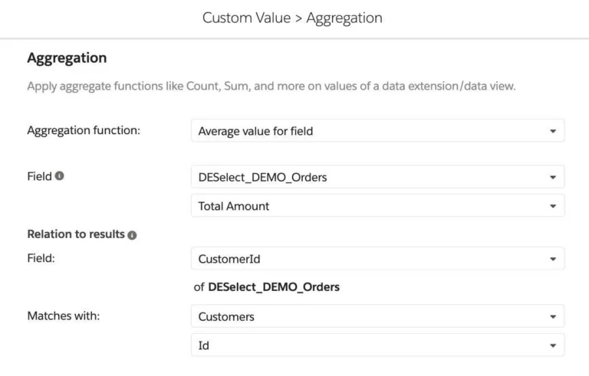Click the caret arrow on first DESelect_DEMO_Orders dropdown
Image resolution: width=589 pixels, height=376 pixels.
(x=552, y=177)
